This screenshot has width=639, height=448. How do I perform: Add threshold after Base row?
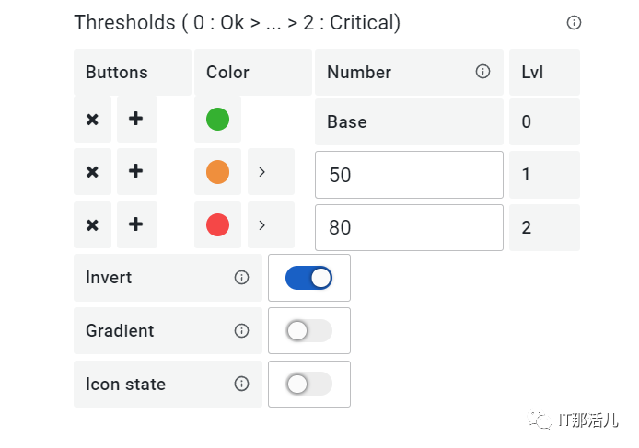pos(136,121)
